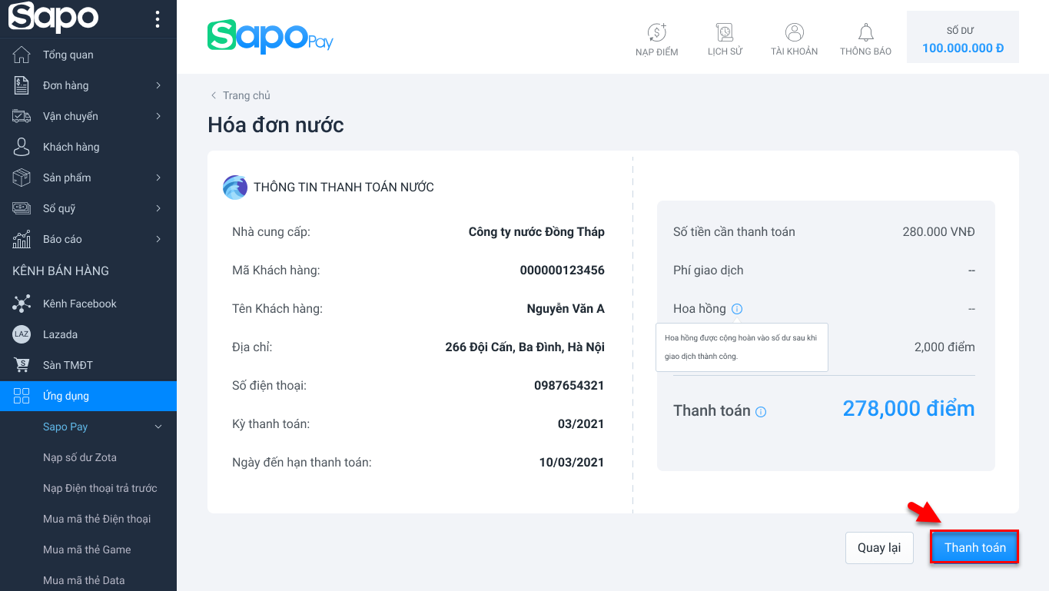Image resolution: width=1049 pixels, height=591 pixels.
Task: Expand the Sản phẩm submenu arrow
Action: (x=158, y=178)
